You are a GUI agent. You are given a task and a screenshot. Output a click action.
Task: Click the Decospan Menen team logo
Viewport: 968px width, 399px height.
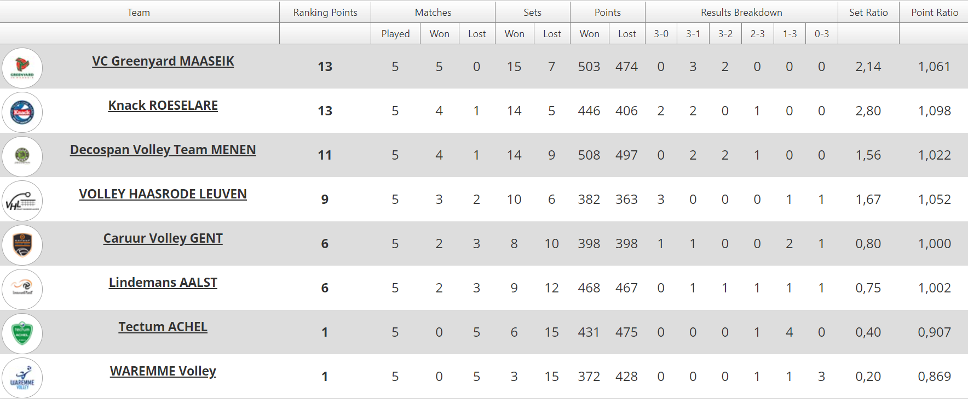22,156
